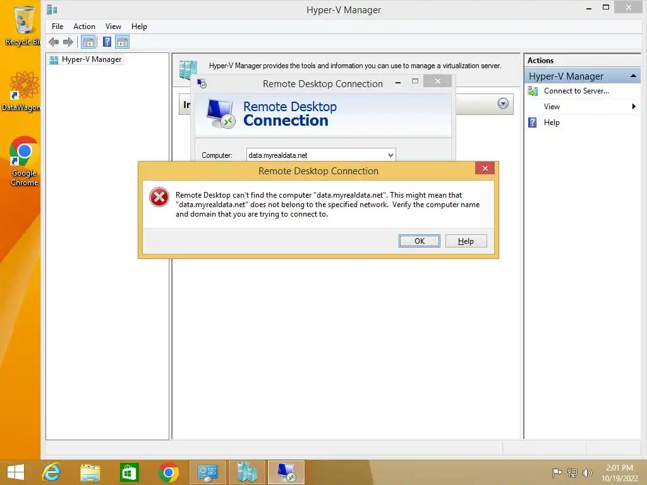Click Connect to Server... action

(576, 91)
